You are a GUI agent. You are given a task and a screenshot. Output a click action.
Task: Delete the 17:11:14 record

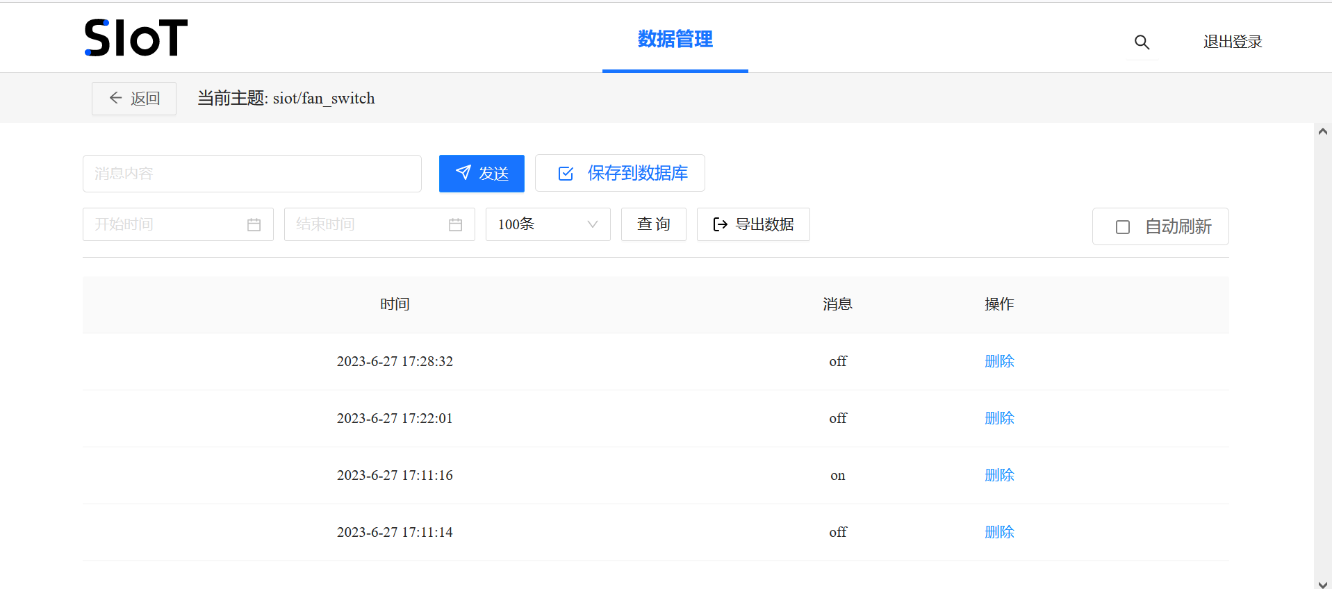999,532
